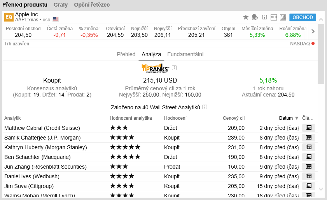
Task: Select Matthew Cabral (Credit Suisse) row
Action: pos(160,128)
